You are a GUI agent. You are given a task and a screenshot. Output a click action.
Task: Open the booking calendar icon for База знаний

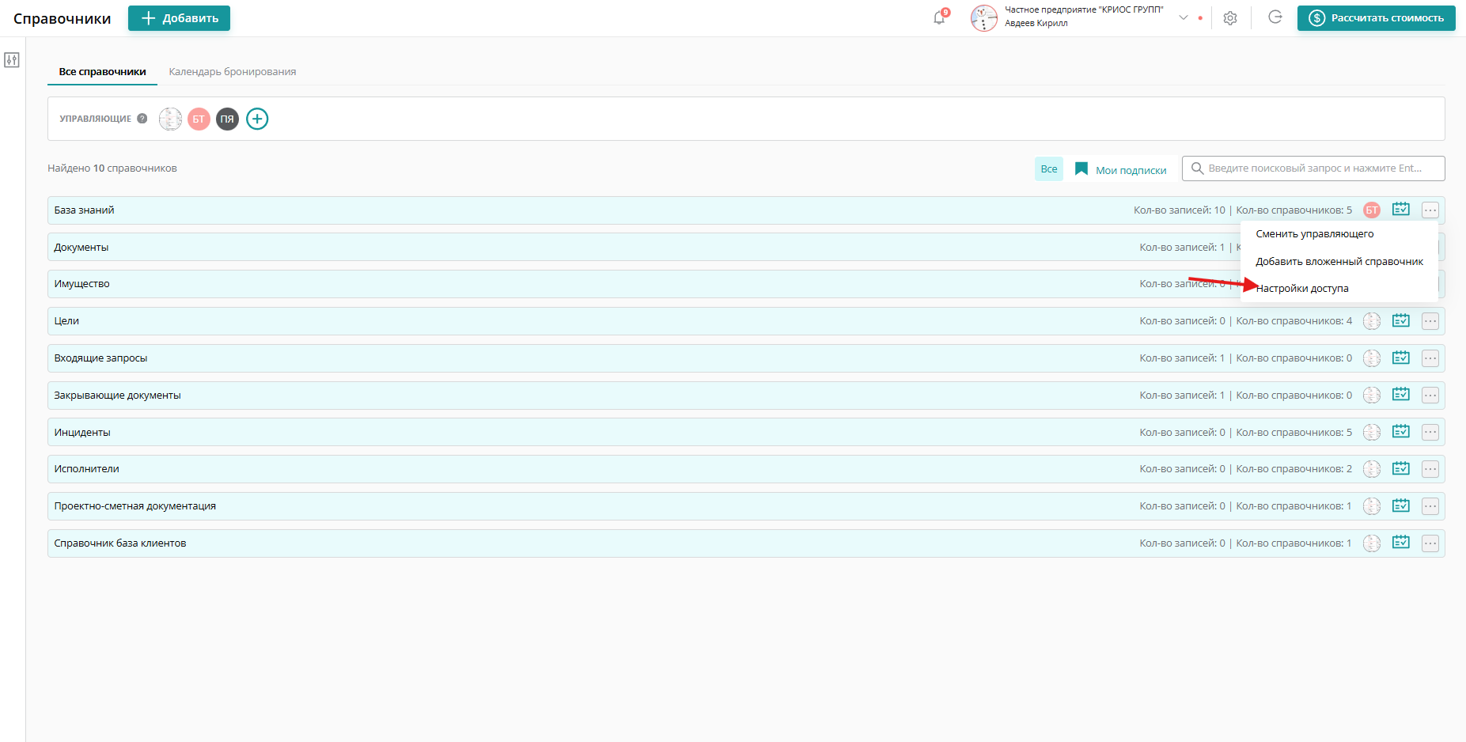tap(1401, 210)
